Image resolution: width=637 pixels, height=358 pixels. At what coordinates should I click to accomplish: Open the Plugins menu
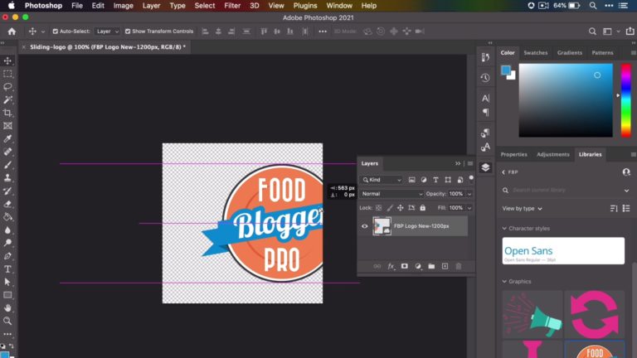point(304,6)
